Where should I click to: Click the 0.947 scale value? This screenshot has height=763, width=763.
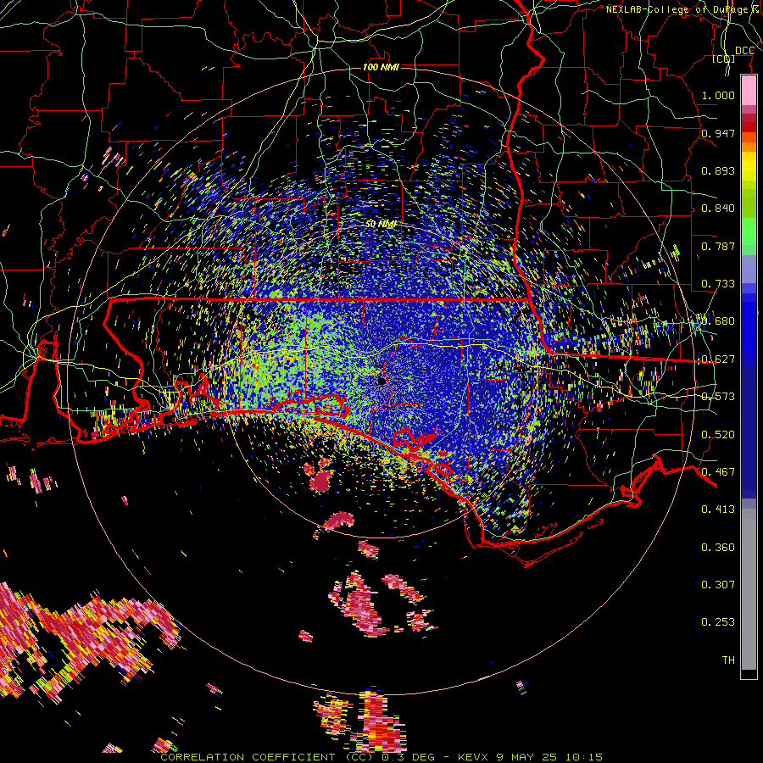[718, 133]
